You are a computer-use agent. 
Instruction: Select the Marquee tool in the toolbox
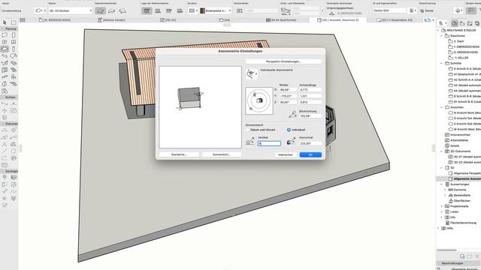click(14, 22)
